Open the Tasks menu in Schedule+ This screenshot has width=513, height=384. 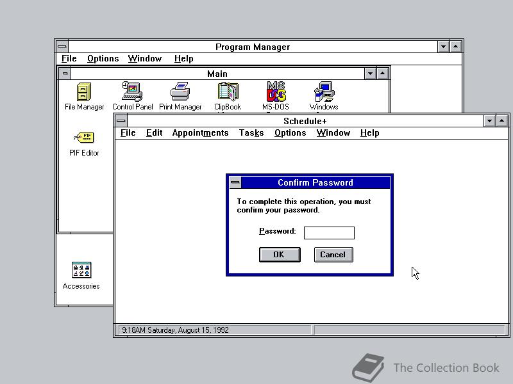[x=251, y=133]
